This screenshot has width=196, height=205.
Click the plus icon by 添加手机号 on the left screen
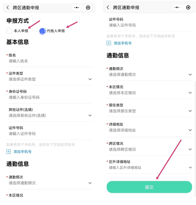click(x=8, y=151)
